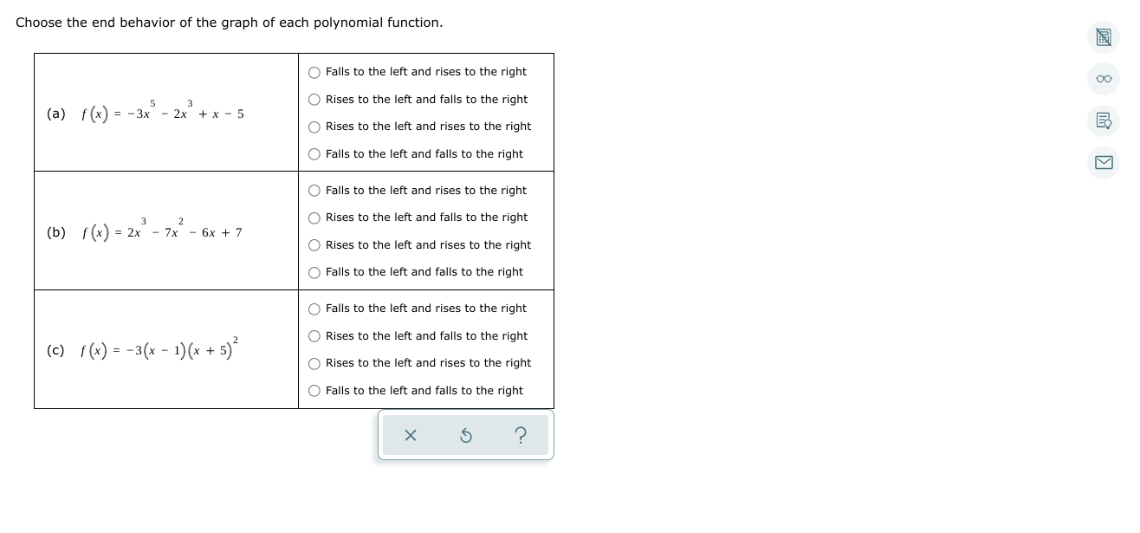Select 'Falls to the left and falls to the right' for part (a)
This screenshot has height=533, width=1140.
point(314,154)
